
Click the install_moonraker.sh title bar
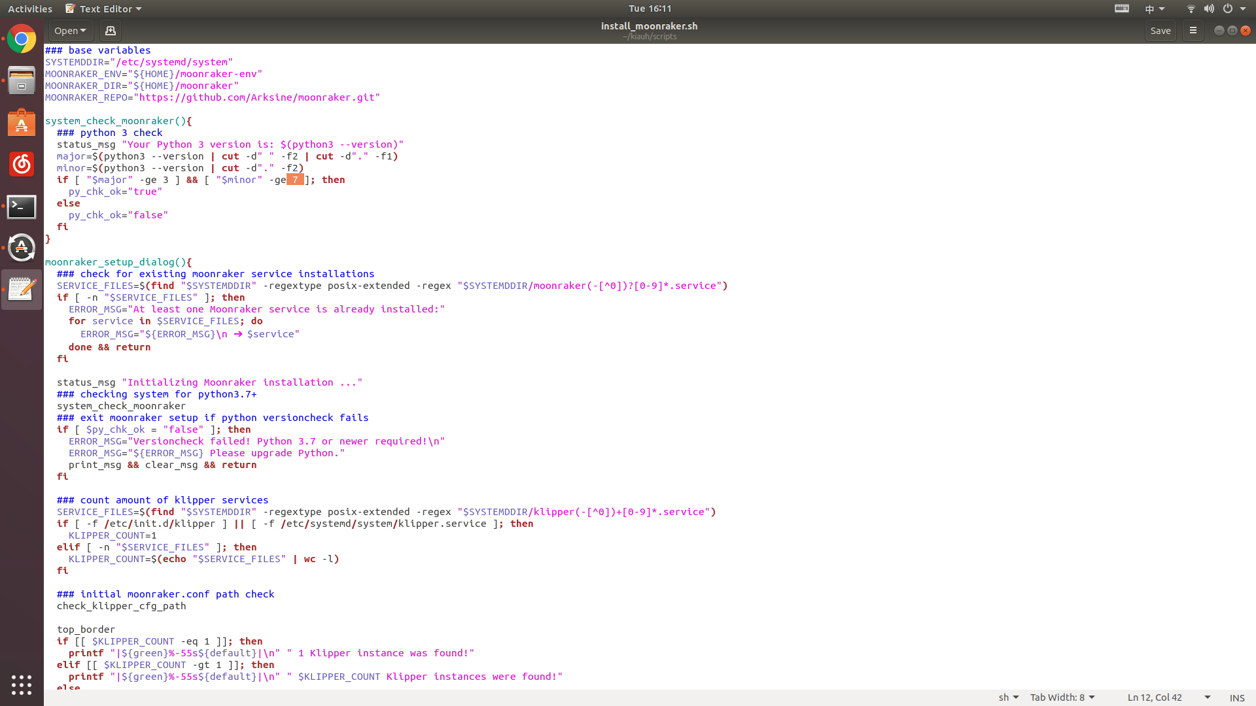tap(649, 26)
